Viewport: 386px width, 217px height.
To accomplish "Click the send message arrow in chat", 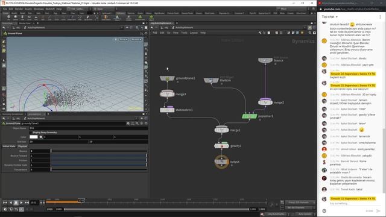I will [378, 211].
